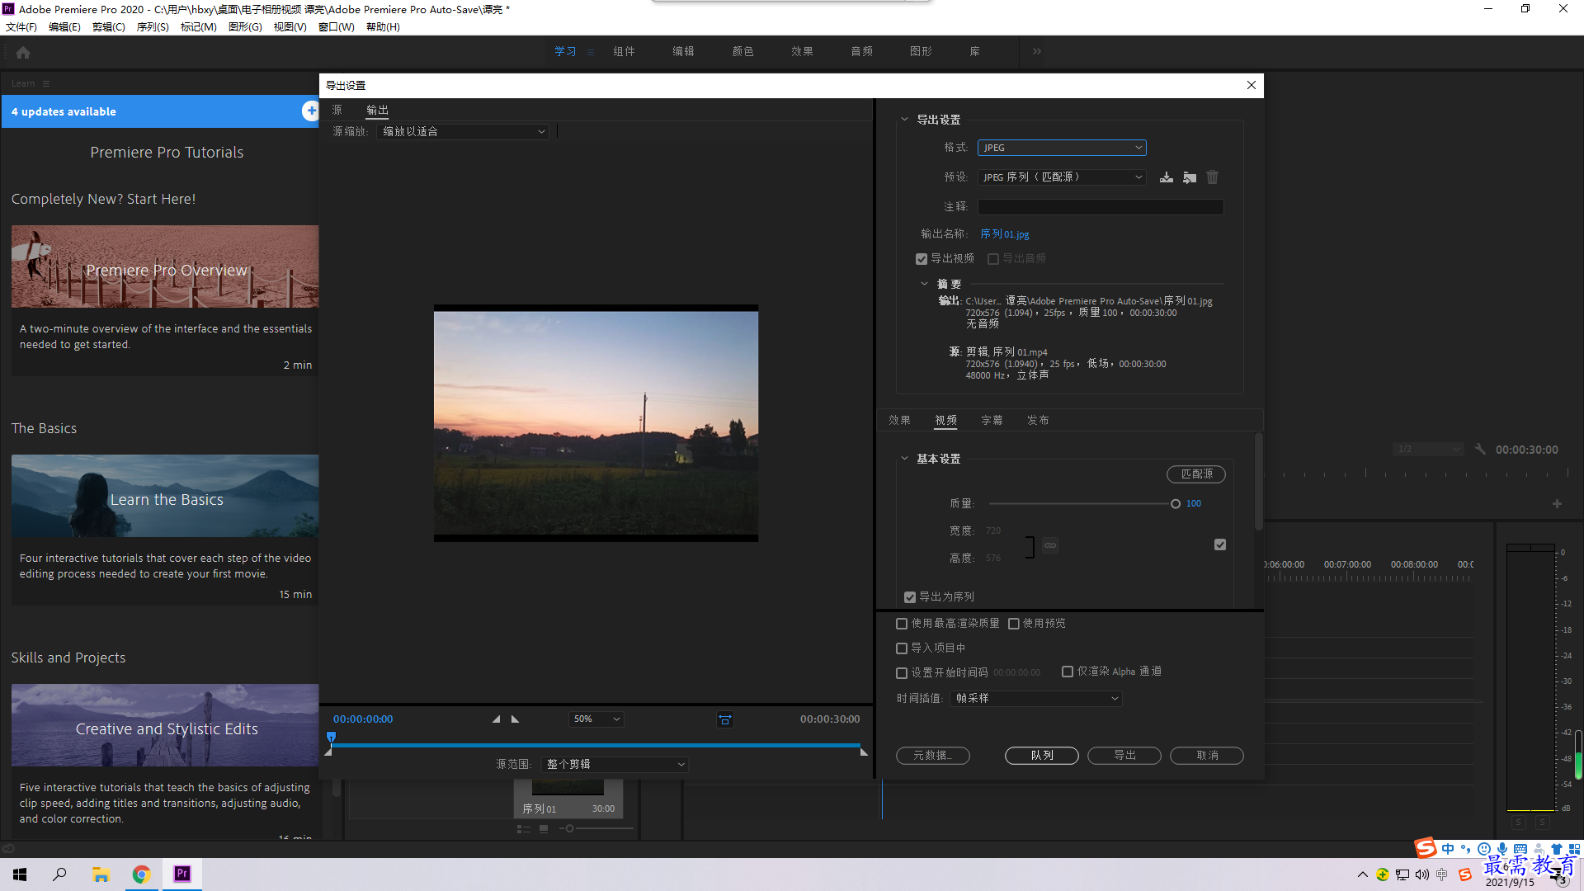1584x891 pixels.
Task: Click the set in point marker icon
Action: click(496, 719)
